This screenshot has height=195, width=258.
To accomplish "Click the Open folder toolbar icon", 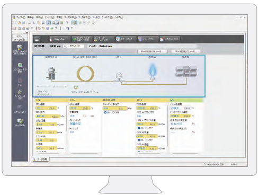I will [x=19, y=23].
